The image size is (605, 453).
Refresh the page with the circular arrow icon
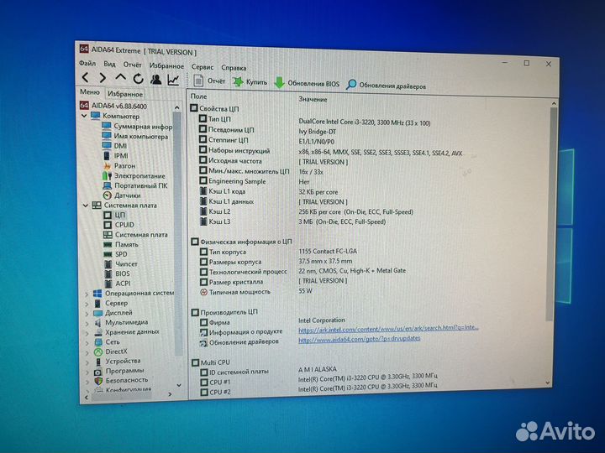[x=138, y=79]
